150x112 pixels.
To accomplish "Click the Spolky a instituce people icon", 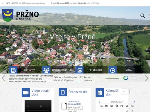I will pos(46,70).
